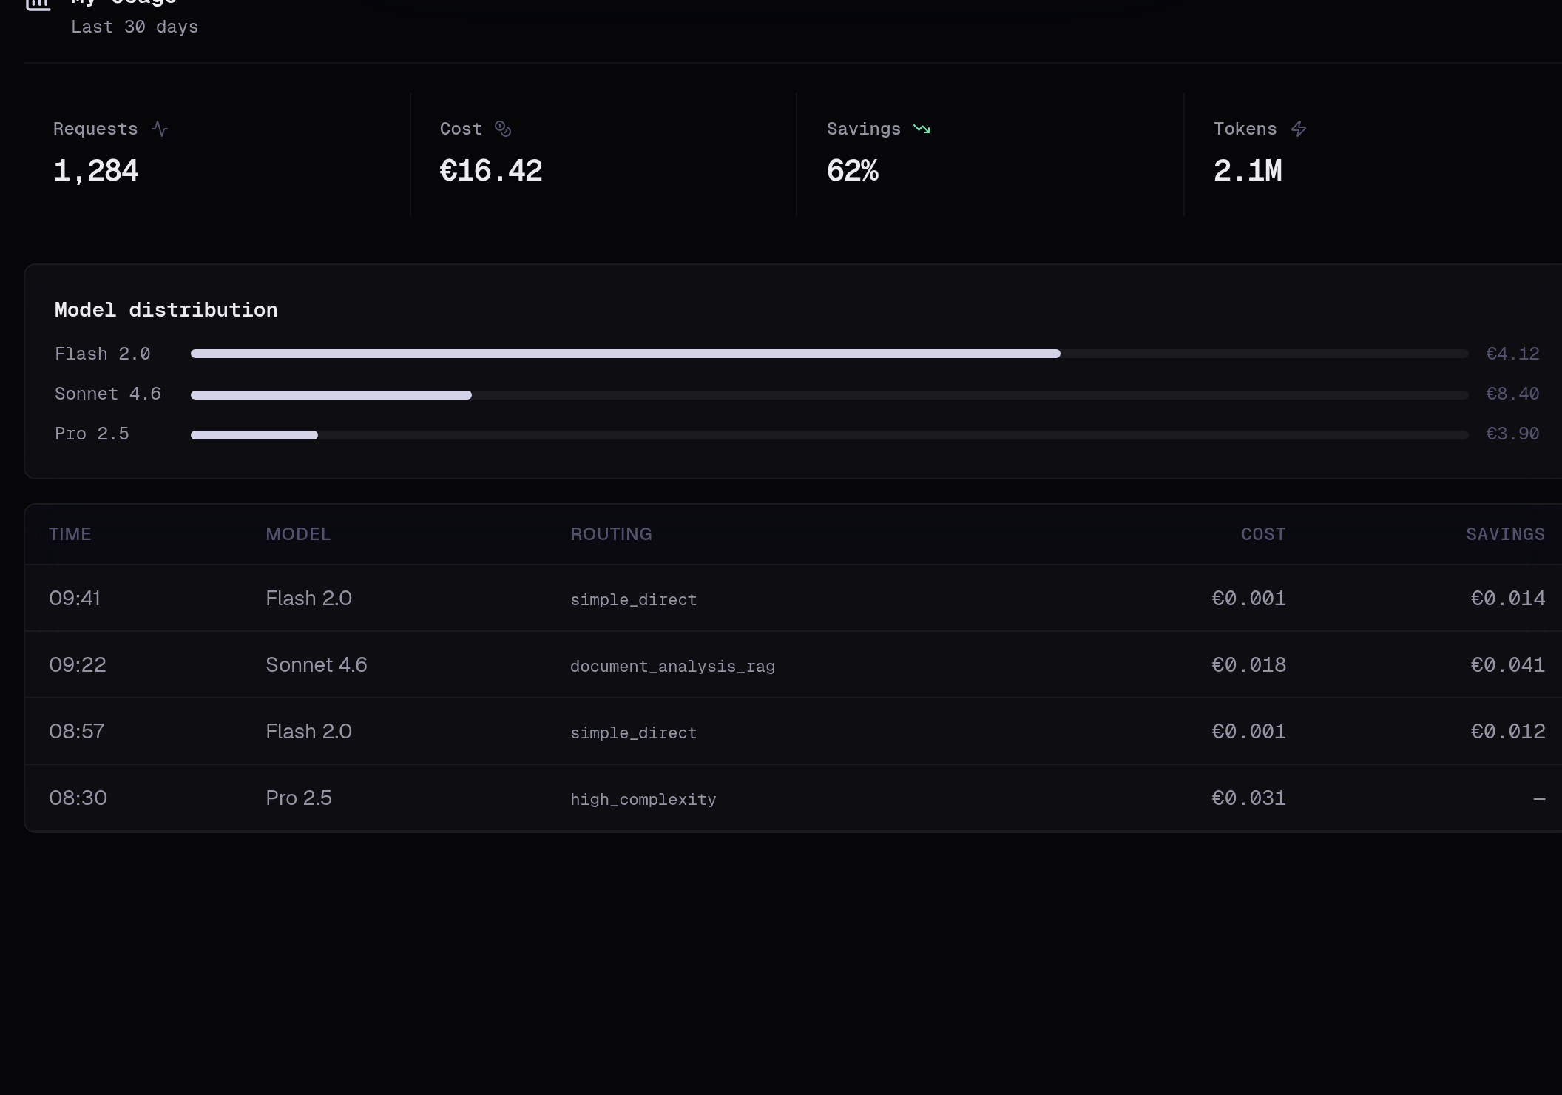
Task: Click the 'high_complexity' routing cell
Action: coord(643,799)
